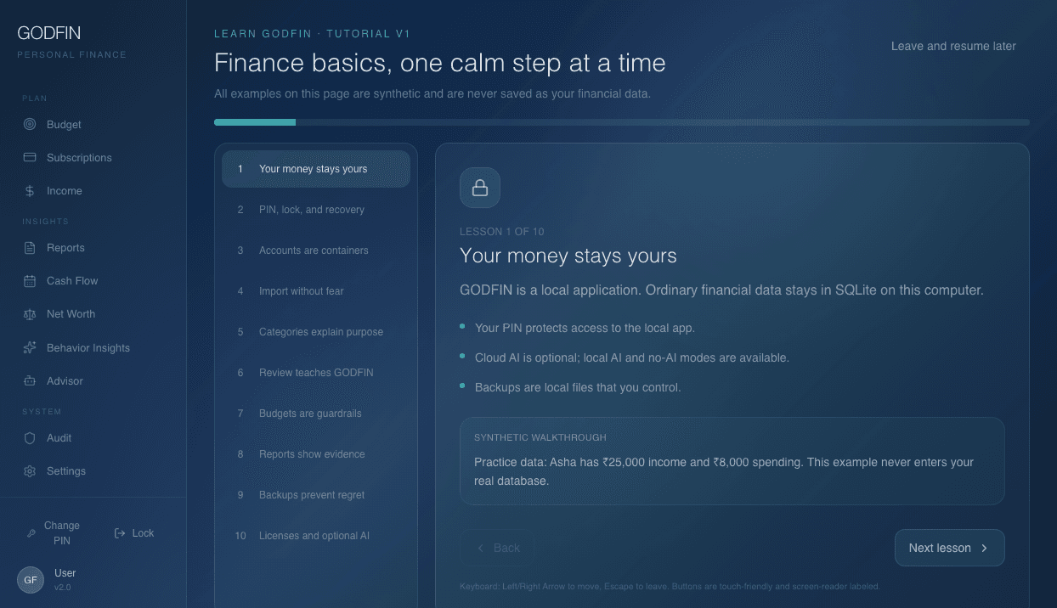Click the Finance basics page heading

pyautogui.click(x=440, y=63)
